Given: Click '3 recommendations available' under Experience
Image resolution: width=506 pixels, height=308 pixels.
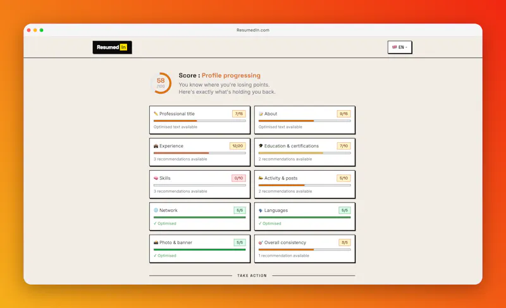Looking at the screenshot, I should [180, 159].
